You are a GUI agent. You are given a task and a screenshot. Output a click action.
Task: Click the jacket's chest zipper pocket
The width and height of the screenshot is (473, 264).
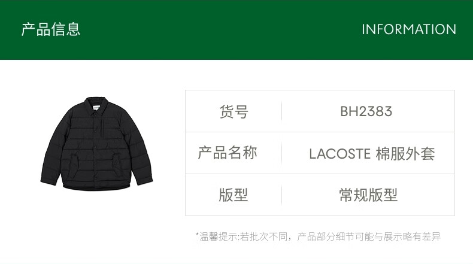[x=103, y=128]
